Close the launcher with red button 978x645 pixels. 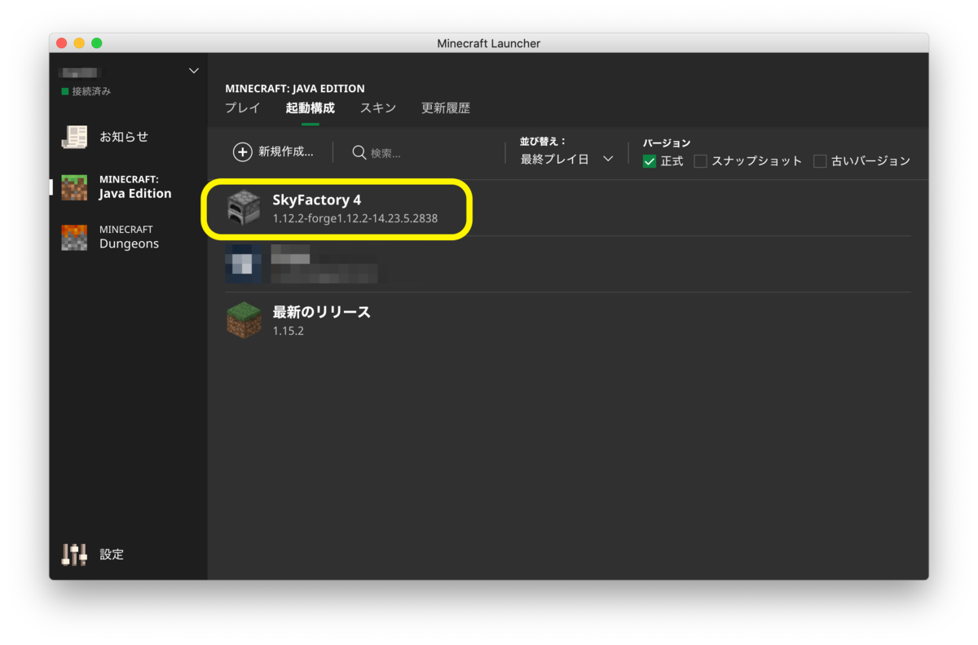point(61,43)
